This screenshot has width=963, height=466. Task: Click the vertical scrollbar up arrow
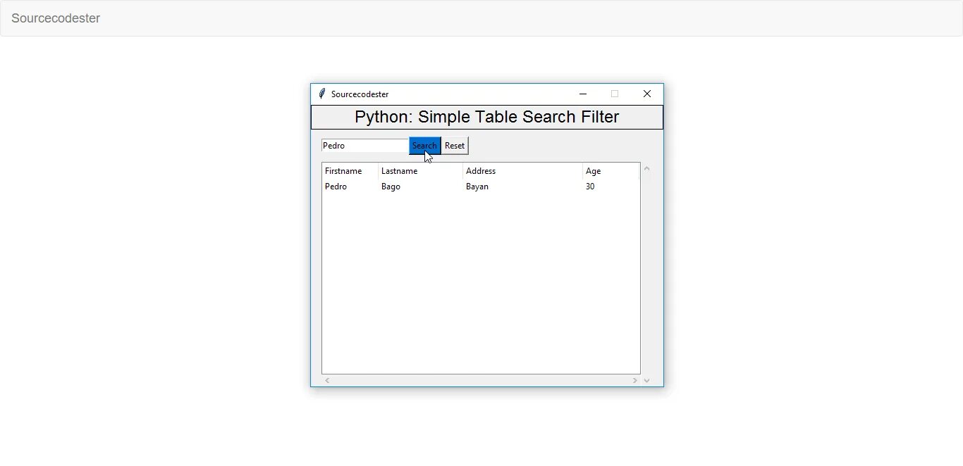click(646, 169)
